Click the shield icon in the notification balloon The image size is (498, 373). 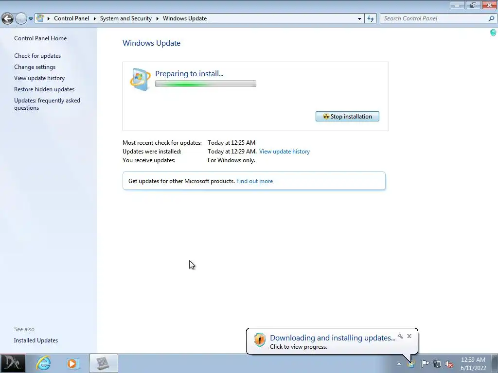(260, 339)
